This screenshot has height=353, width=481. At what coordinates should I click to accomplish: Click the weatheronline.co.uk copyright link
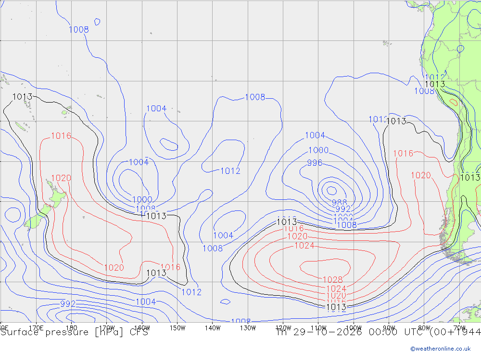[441, 349]
